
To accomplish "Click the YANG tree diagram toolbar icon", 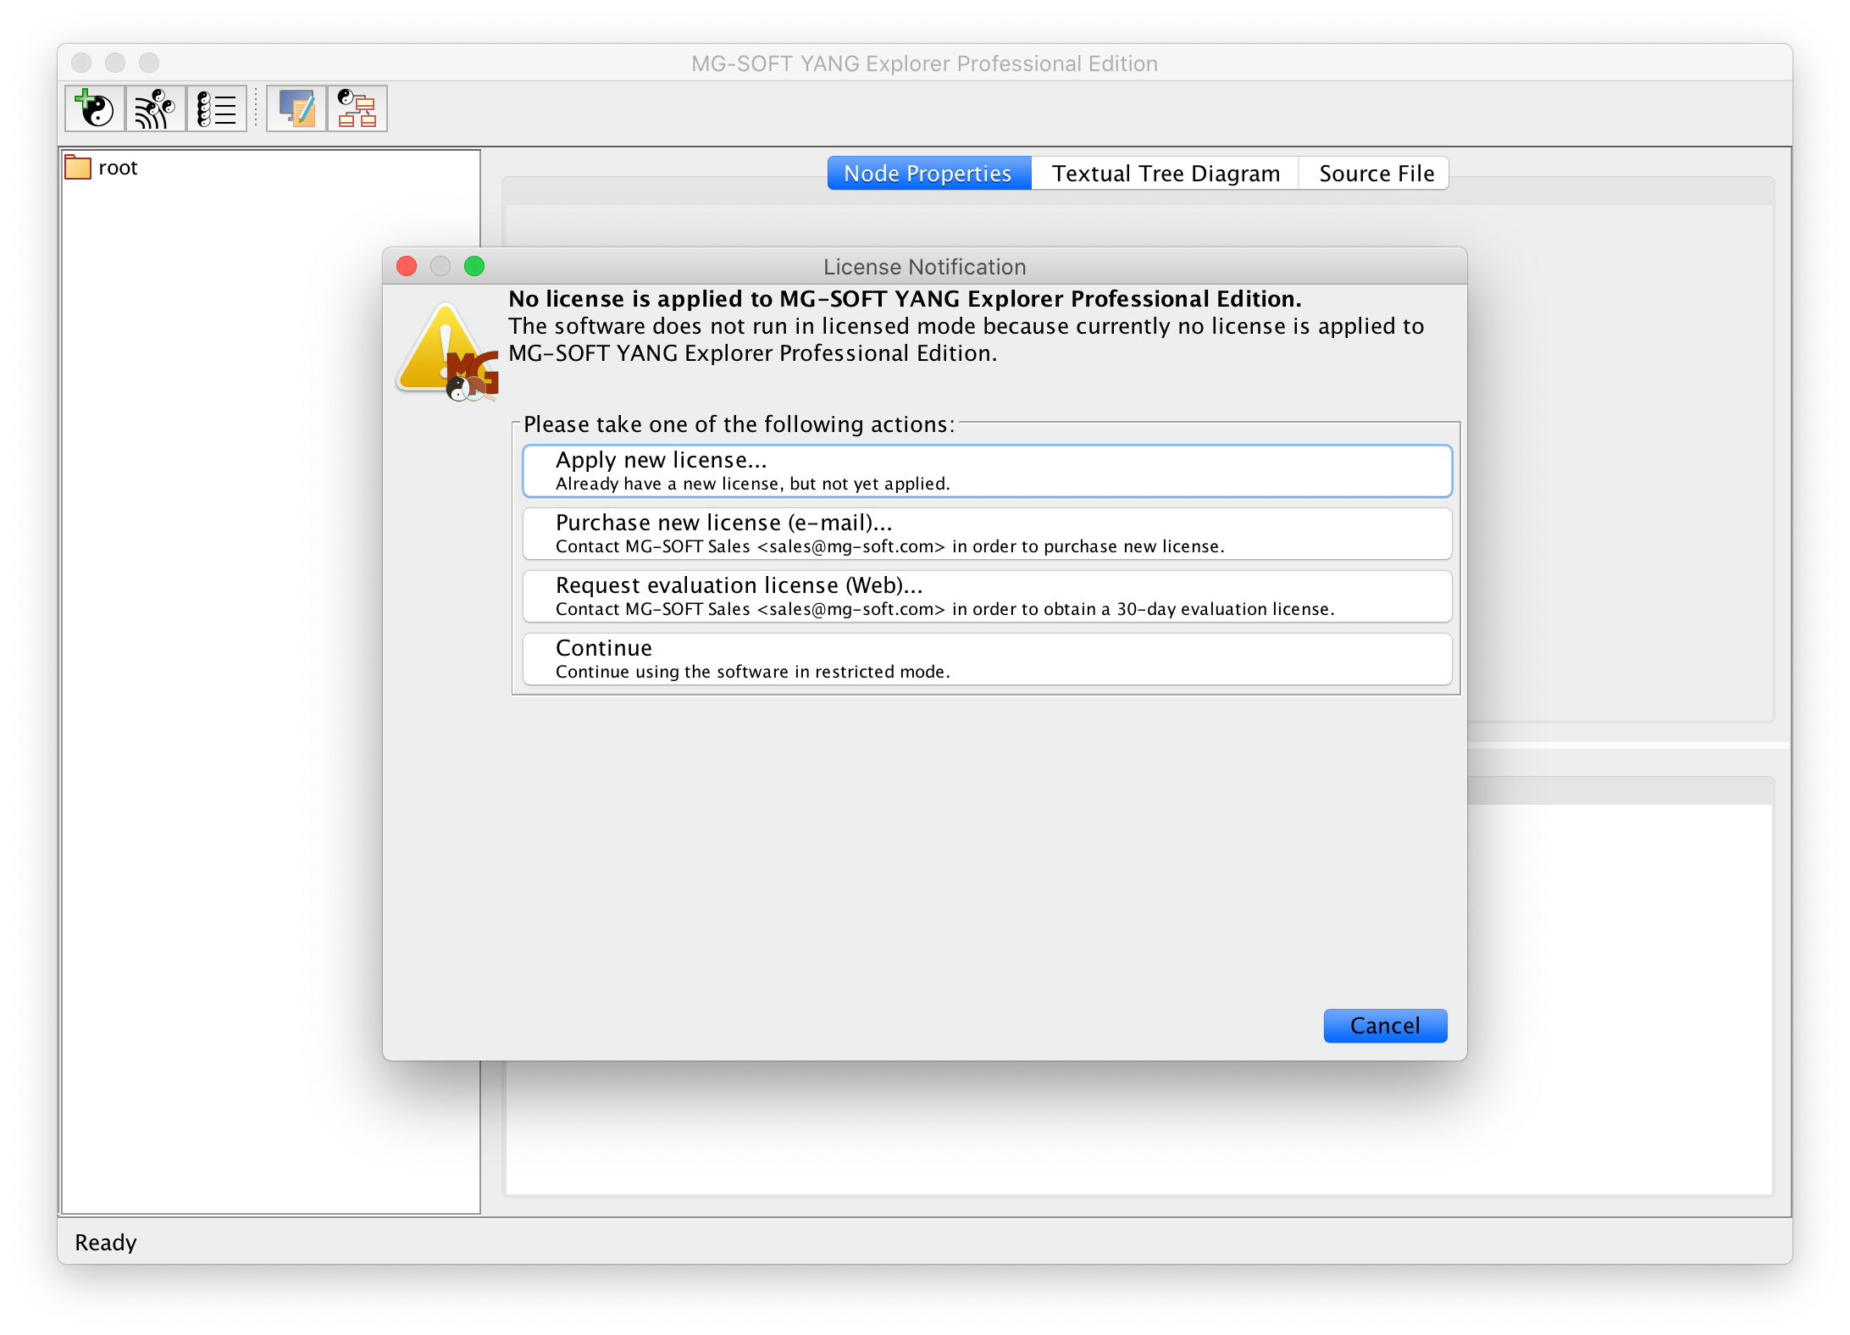I will click(x=357, y=108).
